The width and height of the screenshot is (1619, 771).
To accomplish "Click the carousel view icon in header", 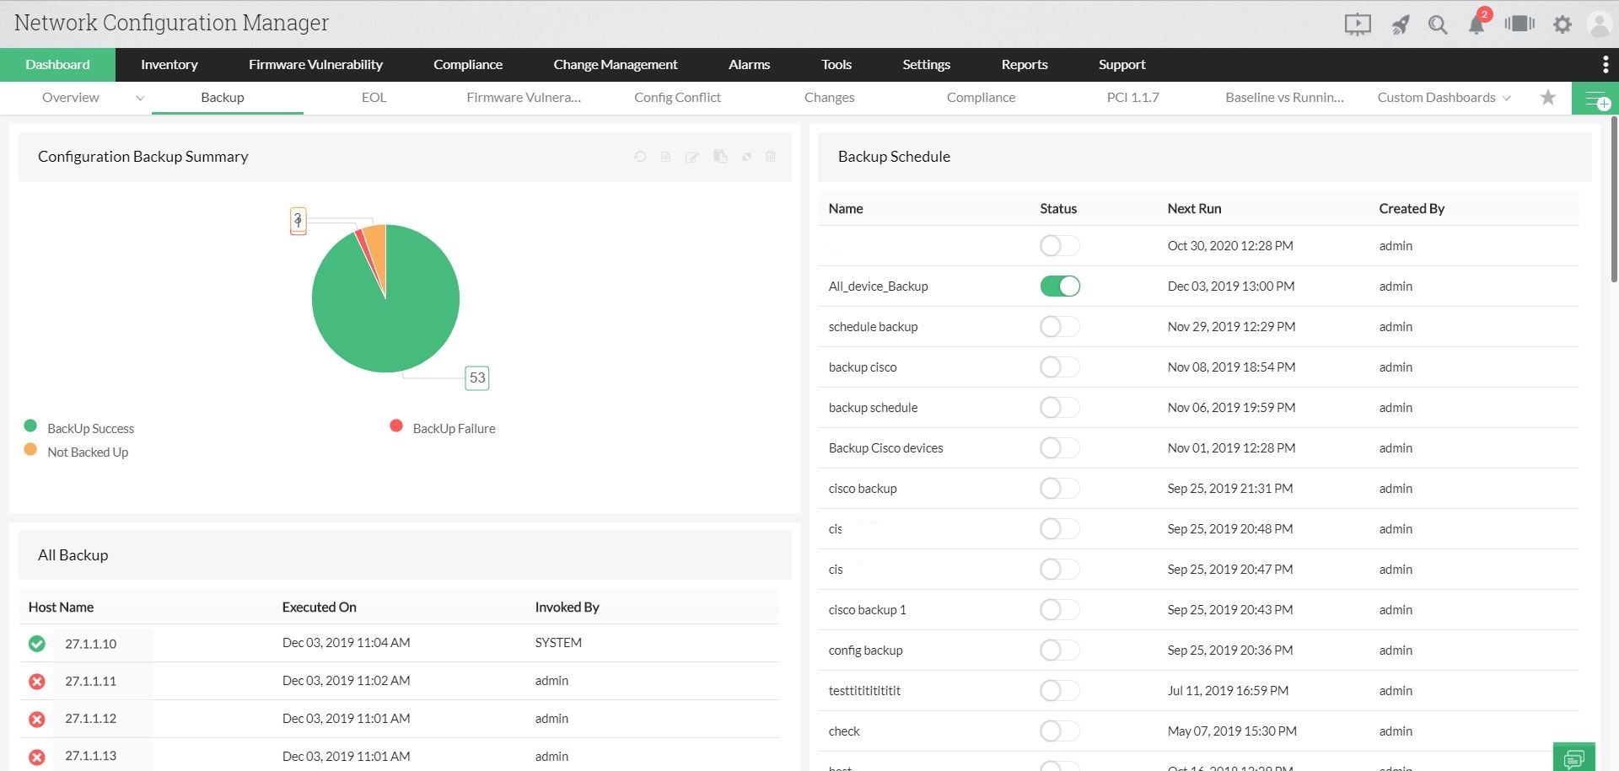I will [x=1519, y=24].
